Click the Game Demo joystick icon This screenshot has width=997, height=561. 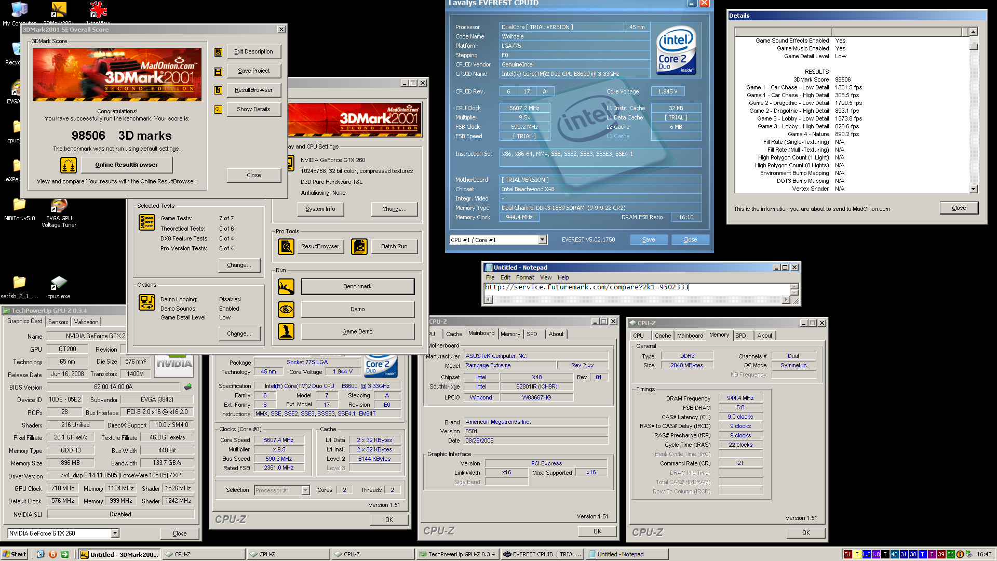tap(286, 331)
